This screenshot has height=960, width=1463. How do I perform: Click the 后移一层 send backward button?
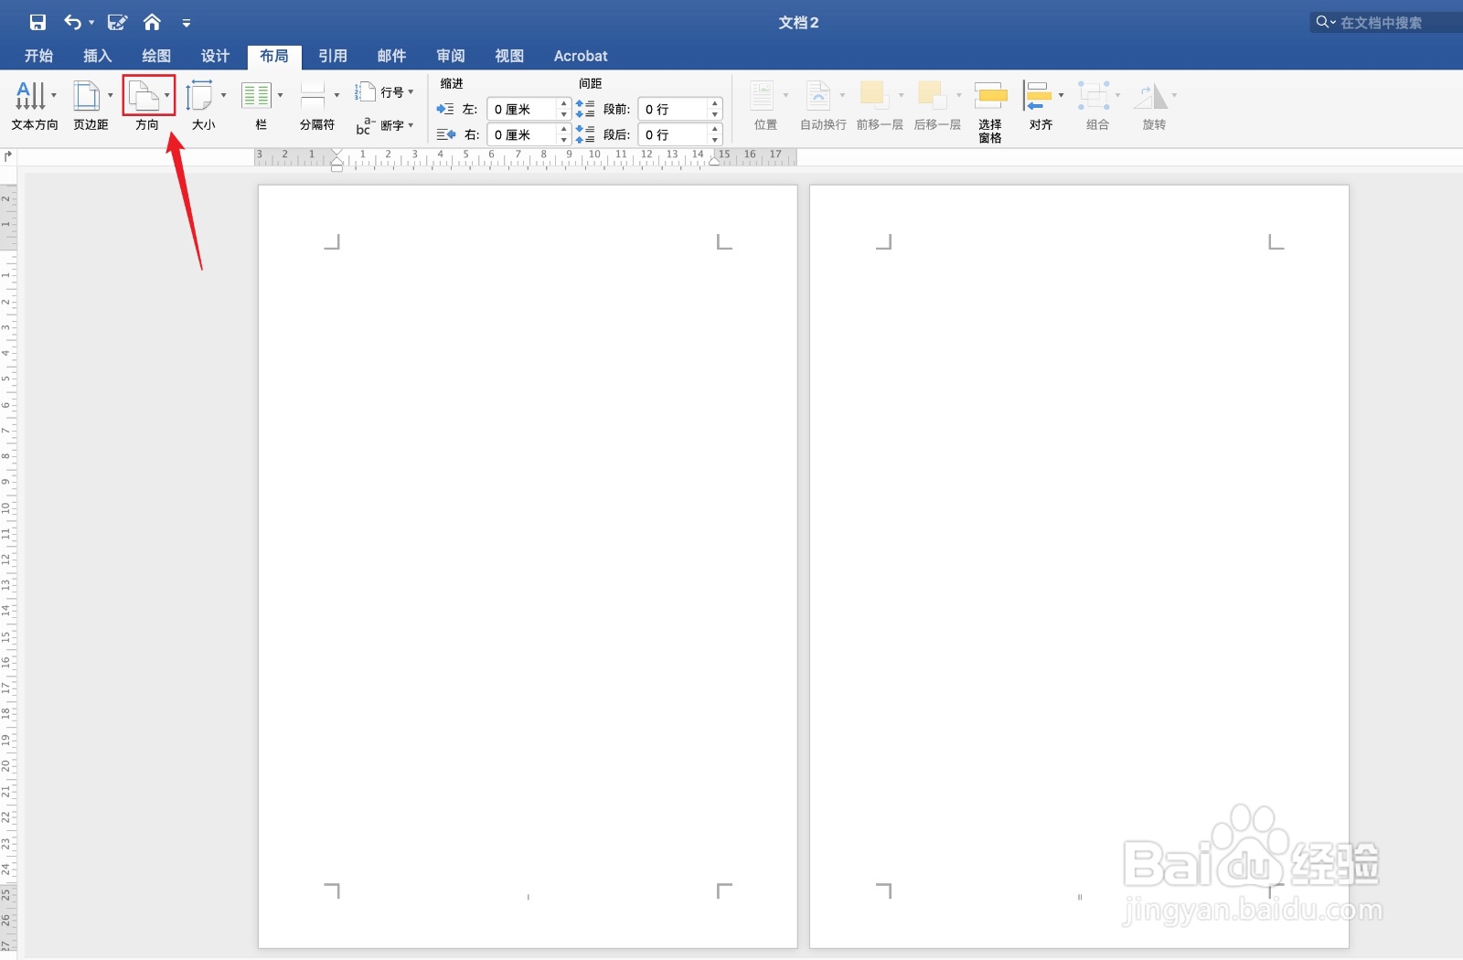937,105
